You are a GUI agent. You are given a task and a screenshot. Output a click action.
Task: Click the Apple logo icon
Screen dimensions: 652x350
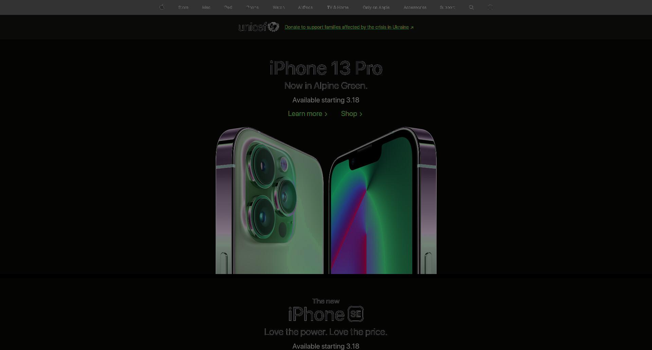click(x=162, y=7)
